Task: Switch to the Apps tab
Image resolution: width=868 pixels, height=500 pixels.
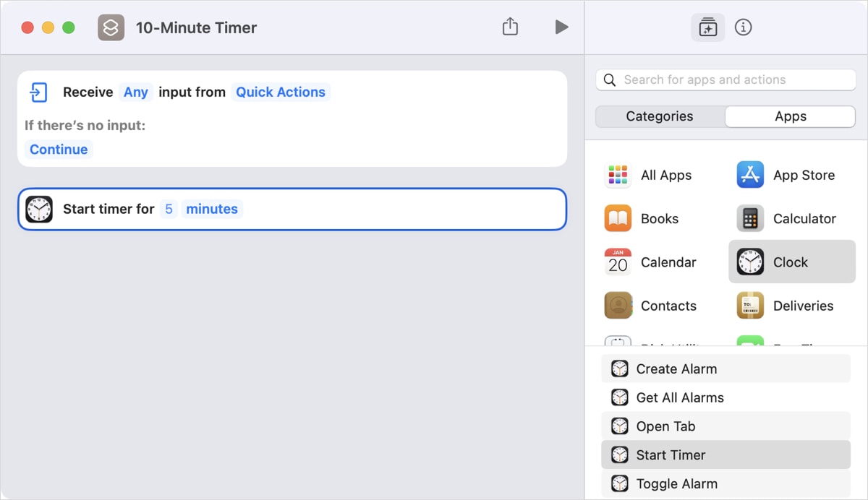Action: 790,116
